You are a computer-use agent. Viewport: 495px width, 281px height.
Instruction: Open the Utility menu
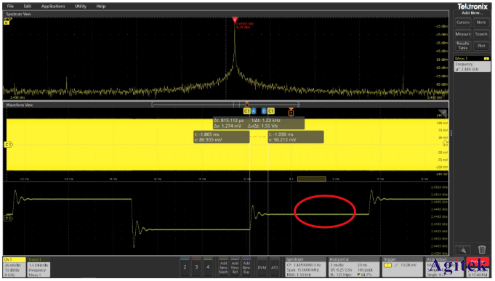[x=81, y=6]
